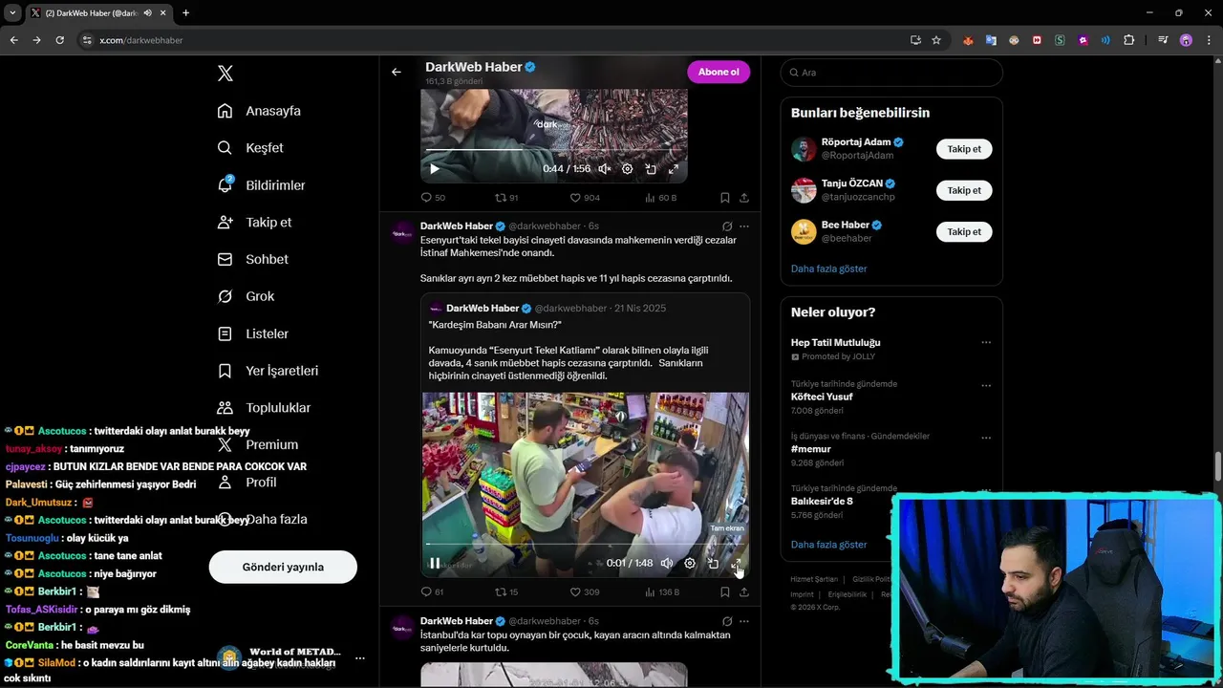Toggle picture-in-picture on top video

pos(651,169)
